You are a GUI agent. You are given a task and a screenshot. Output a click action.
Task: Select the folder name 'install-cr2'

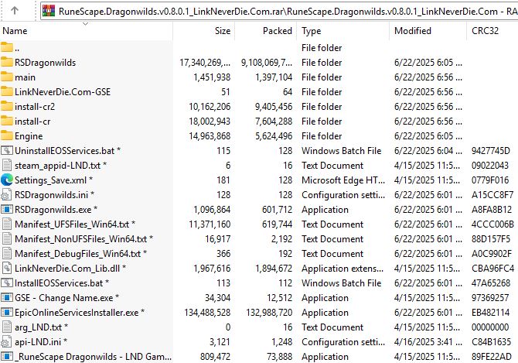click(x=35, y=107)
